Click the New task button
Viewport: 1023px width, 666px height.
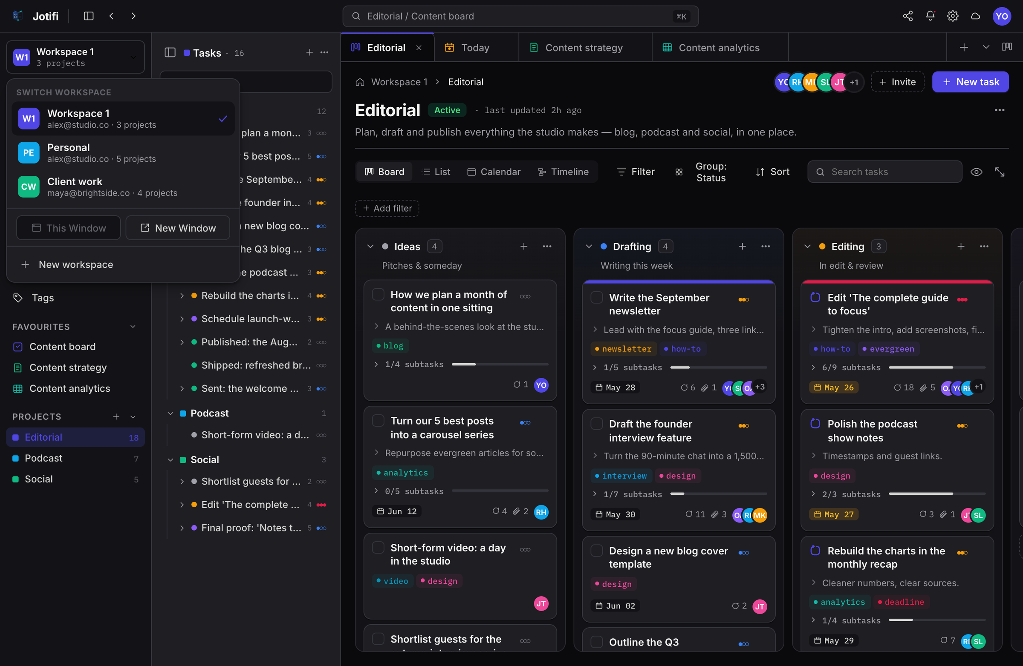tap(970, 82)
